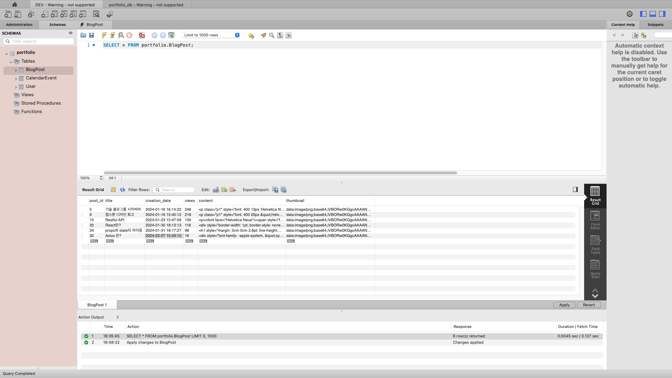The height and width of the screenshot is (378, 672).
Task: Click the Beautify query broom icon
Action: click(263, 35)
